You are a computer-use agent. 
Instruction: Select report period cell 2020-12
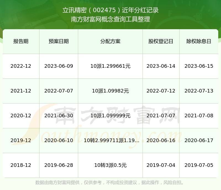point(21,116)
